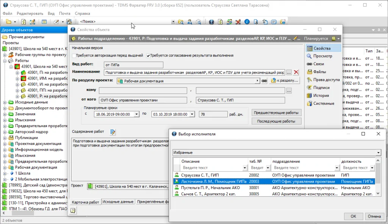Click the Предшествующие работы button
The image size is (388, 224).
(277, 113)
